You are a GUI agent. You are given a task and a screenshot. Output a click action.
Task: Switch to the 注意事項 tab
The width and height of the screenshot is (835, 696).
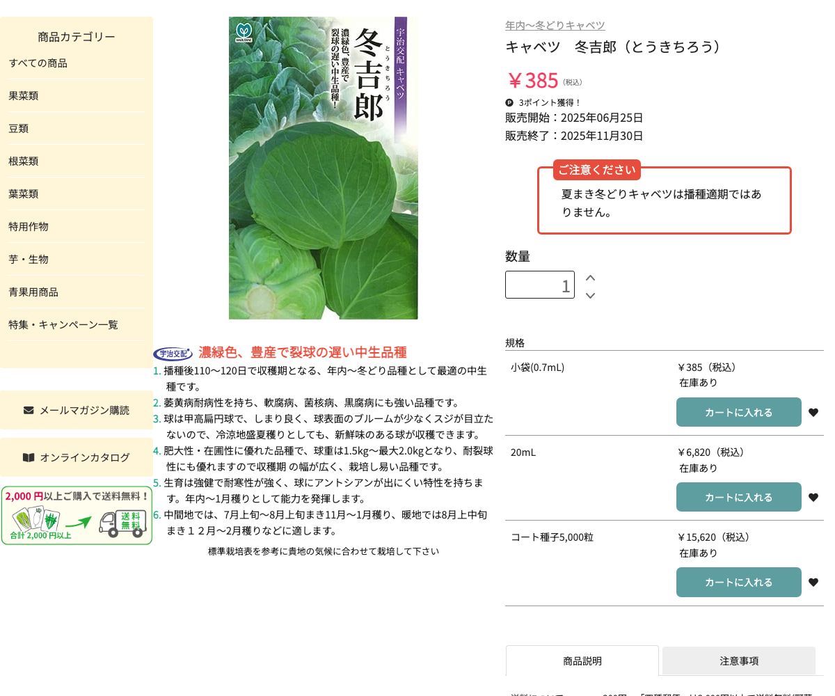coord(738,661)
